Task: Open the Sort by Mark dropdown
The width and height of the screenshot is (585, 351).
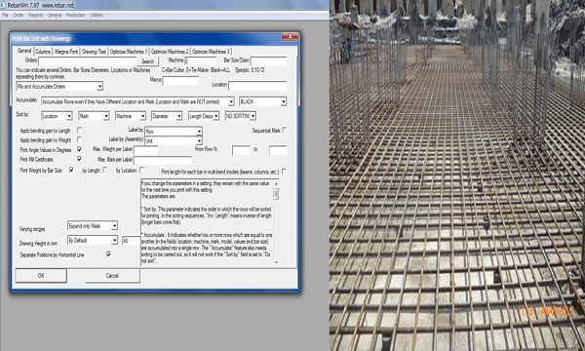Action: [106, 116]
